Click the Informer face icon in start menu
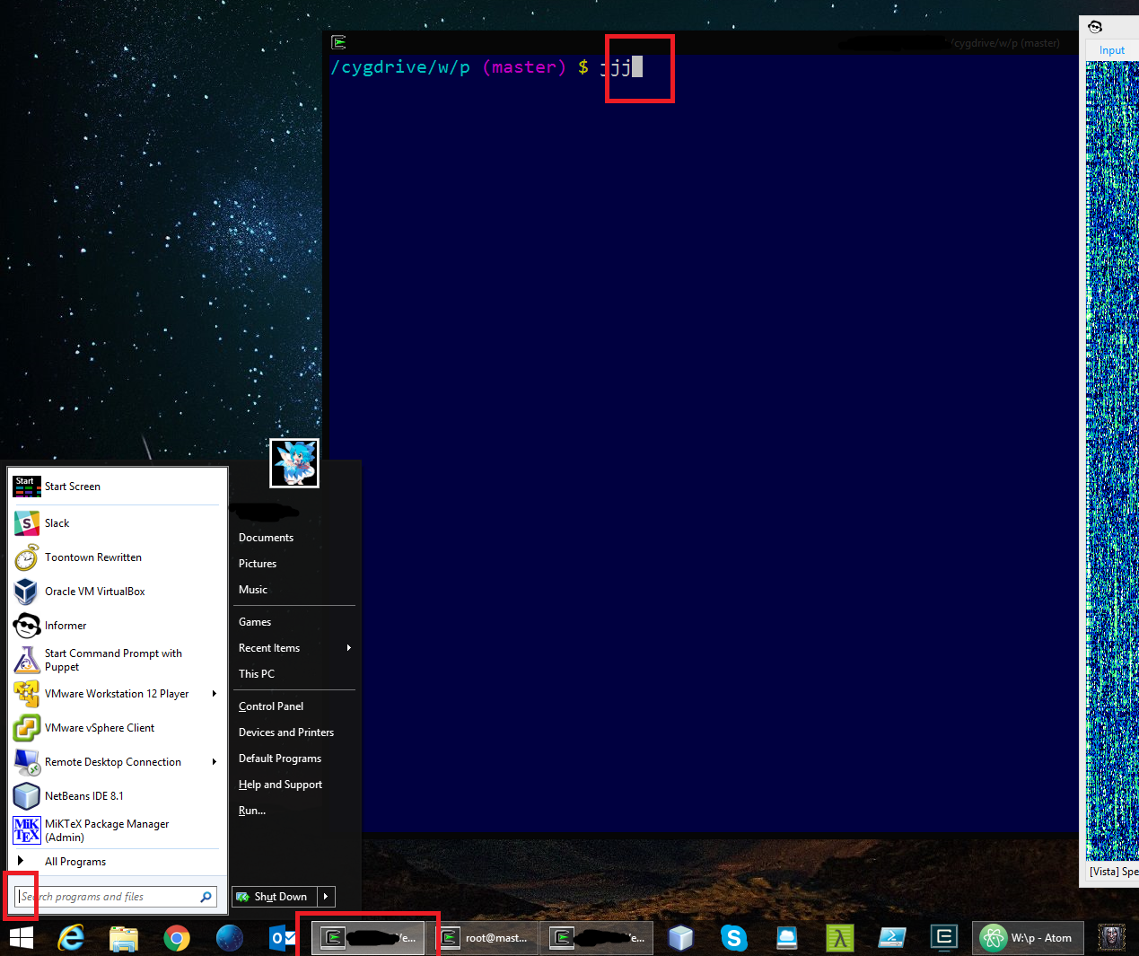 pos(27,626)
